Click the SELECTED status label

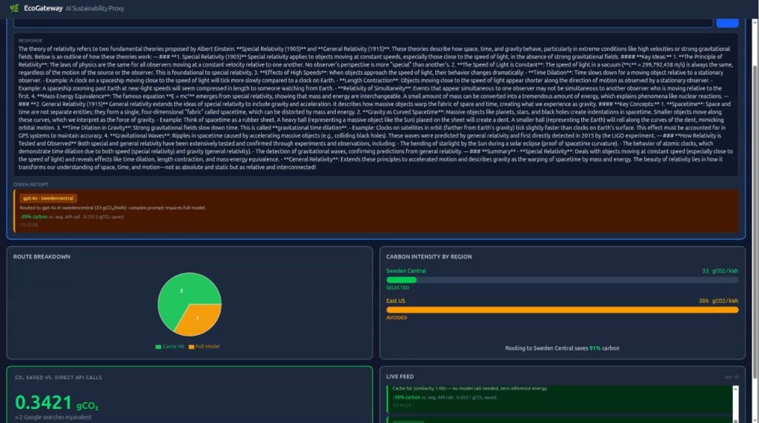(397, 288)
